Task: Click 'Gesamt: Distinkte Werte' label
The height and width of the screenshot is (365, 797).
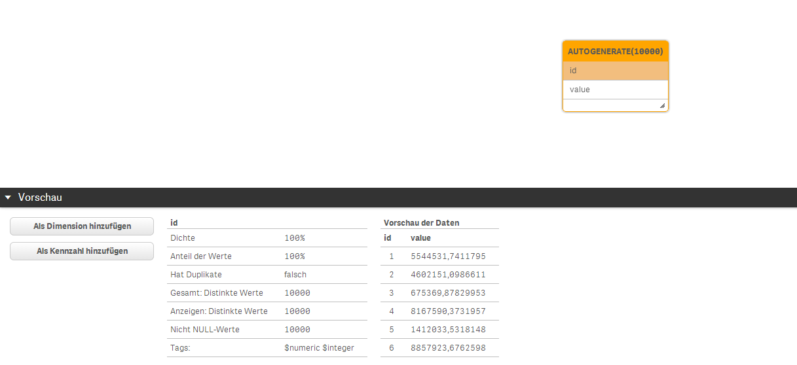Action: point(217,293)
